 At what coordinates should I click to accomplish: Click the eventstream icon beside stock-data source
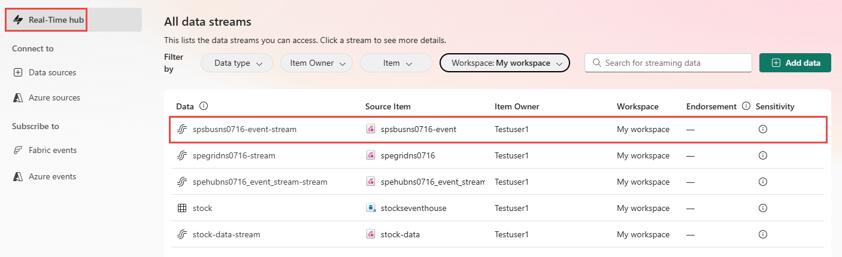(x=371, y=234)
